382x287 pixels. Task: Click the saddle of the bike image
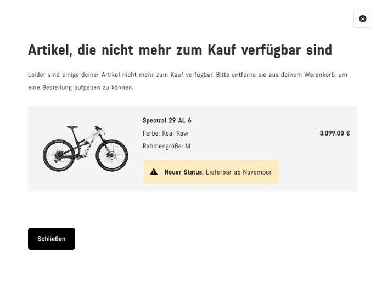click(x=72, y=127)
